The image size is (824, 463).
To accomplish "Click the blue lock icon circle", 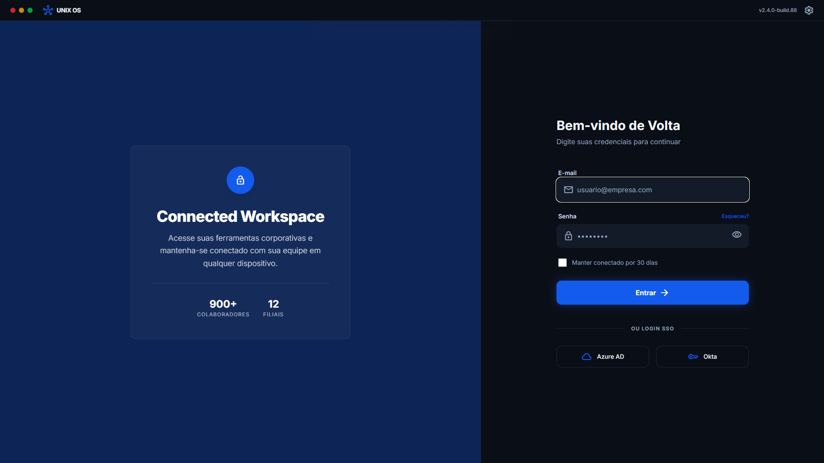I will point(240,180).
